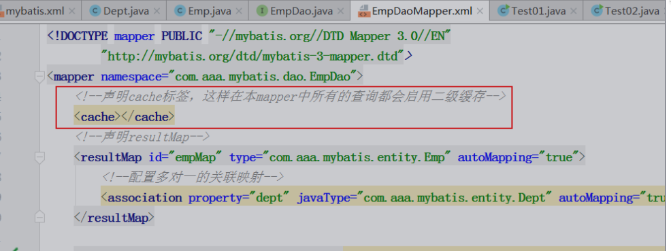Screen dimensions: 671x251
Task: Open the Test02.java tab
Action: click(632, 11)
